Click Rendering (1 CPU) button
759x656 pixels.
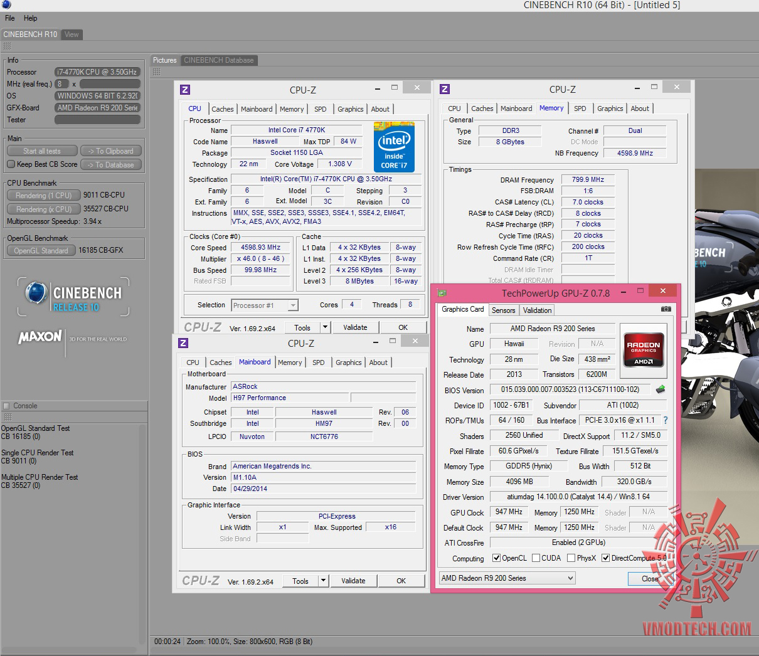click(x=44, y=196)
